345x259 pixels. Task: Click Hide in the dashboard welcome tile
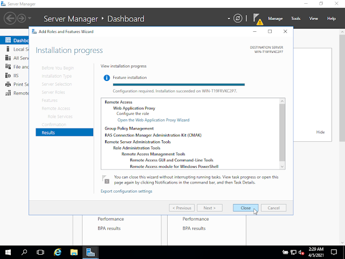point(320,132)
